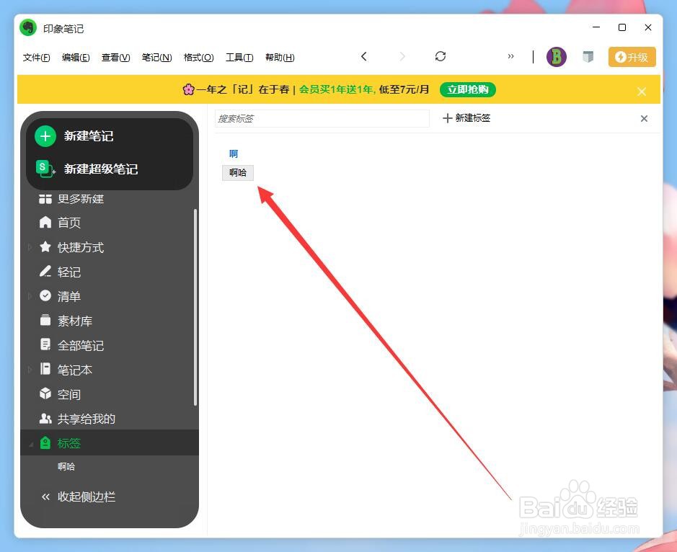Open the shortcuts star icon

click(x=45, y=247)
